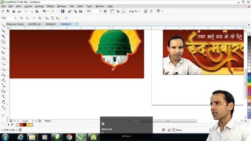The width and height of the screenshot is (251, 141).
Task: Select the Crop tool
Action: point(3,36)
